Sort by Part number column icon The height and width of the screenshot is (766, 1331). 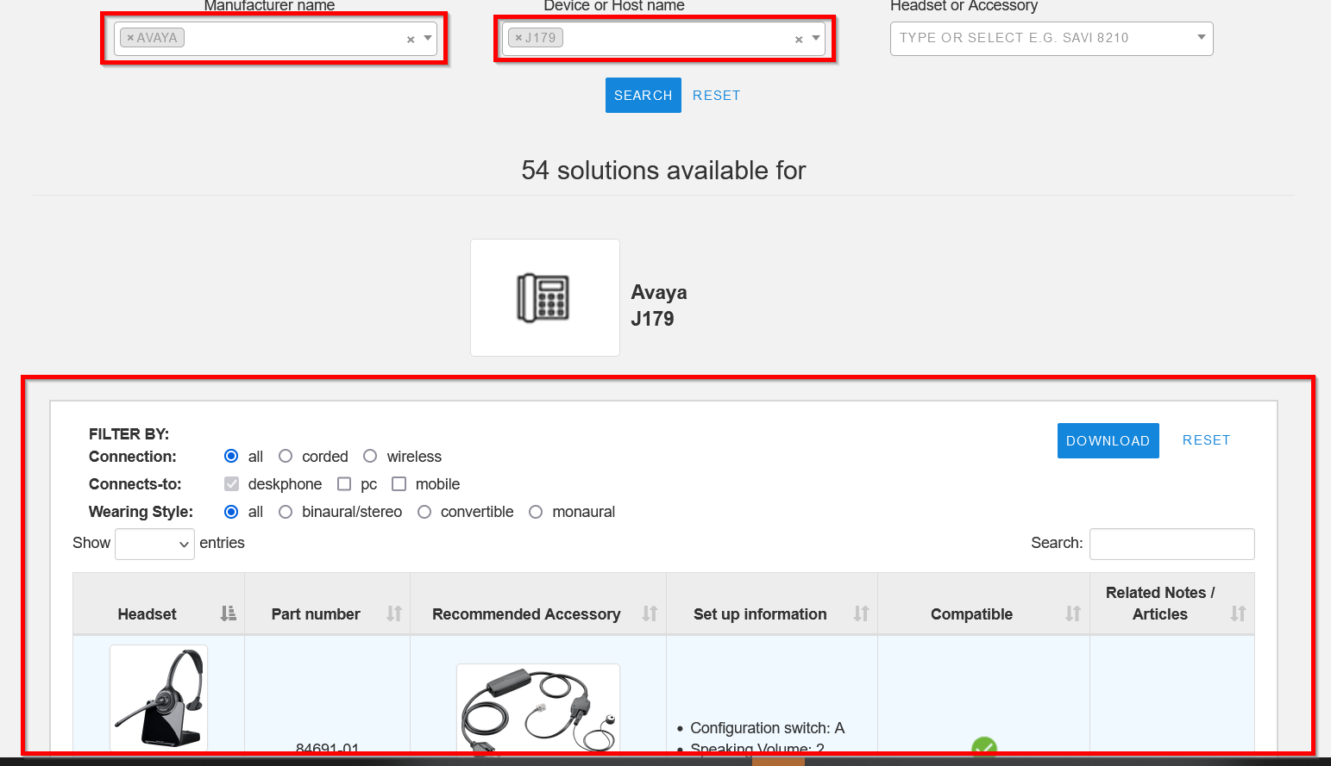pos(394,613)
